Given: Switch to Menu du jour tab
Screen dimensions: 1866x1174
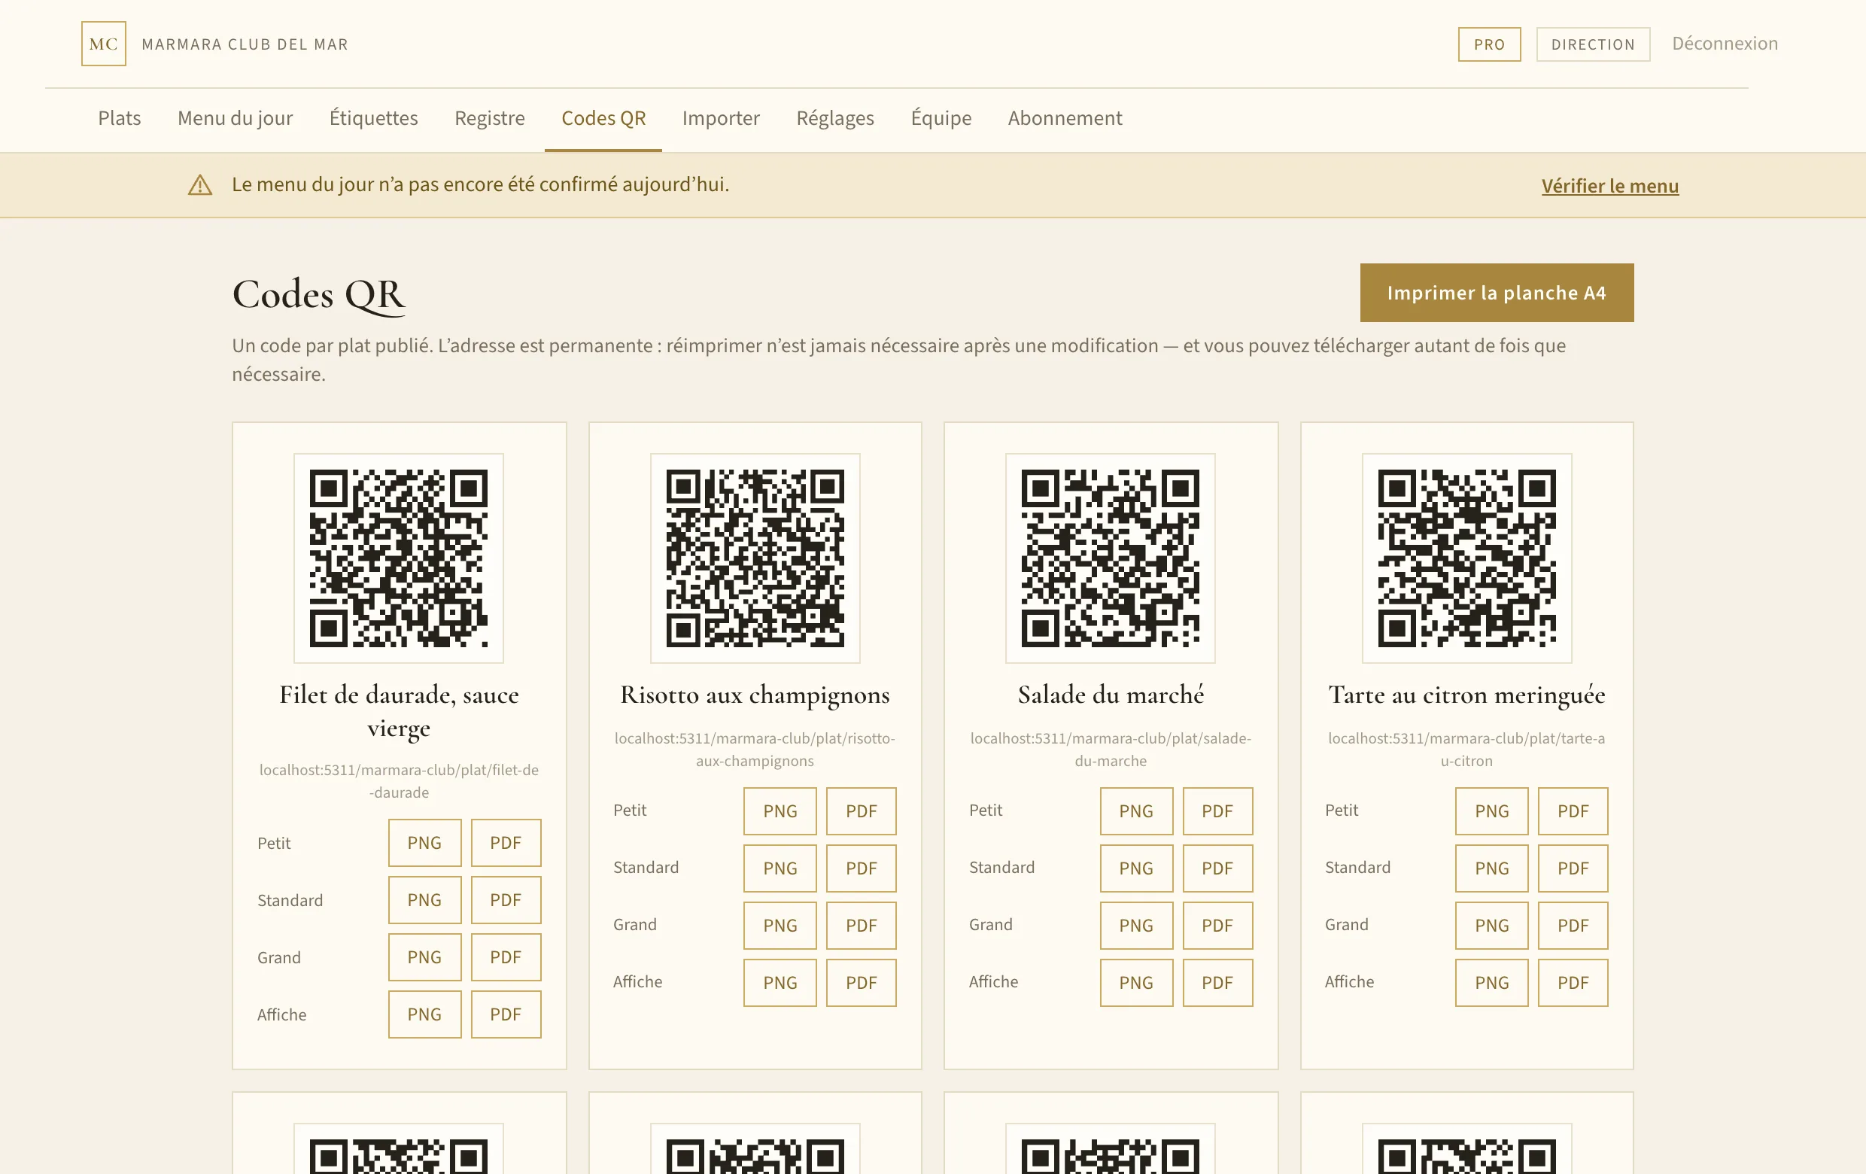Looking at the screenshot, I should point(235,118).
